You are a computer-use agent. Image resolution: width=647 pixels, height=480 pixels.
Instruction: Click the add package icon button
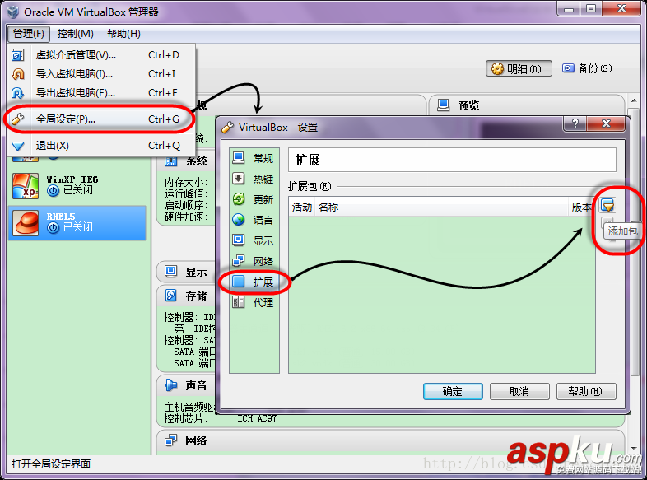[x=607, y=205]
